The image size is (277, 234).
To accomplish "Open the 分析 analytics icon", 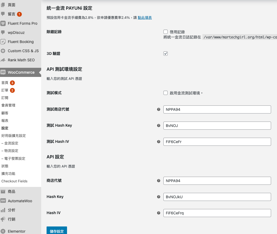I will click(3, 210).
